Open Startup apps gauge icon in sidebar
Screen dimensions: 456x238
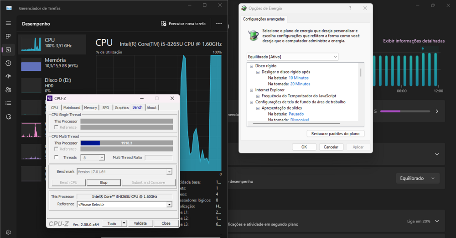coord(8,76)
